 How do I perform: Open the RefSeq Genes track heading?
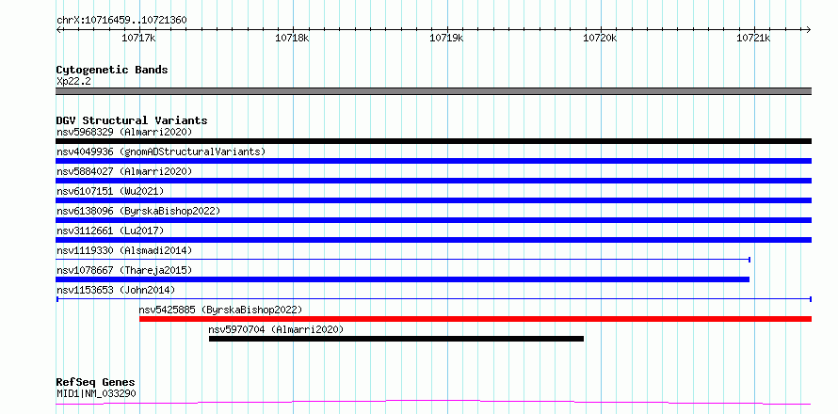(95, 383)
